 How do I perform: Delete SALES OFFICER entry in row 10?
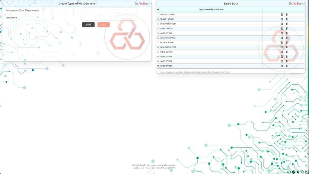pos(287,56)
